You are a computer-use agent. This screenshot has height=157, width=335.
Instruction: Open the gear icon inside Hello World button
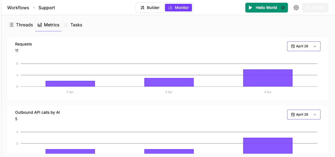coord(283,8)
